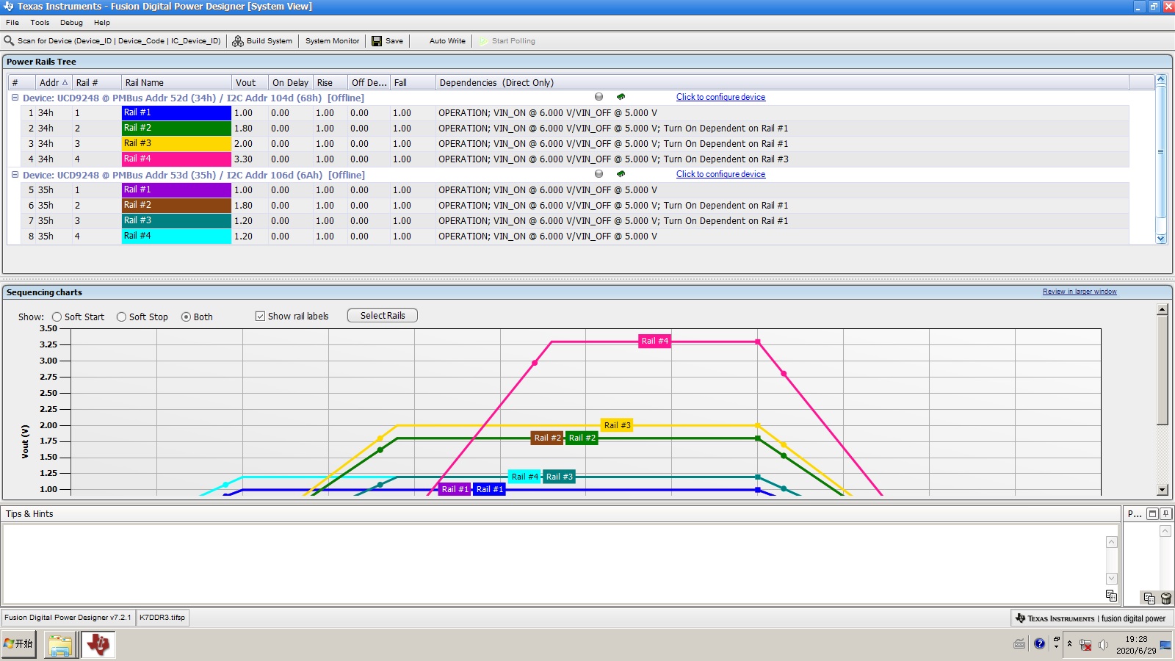Click the Dependencies column header
Image resolution: width=1175 pixels, height=661 pixels.
(x=782, y=82)
